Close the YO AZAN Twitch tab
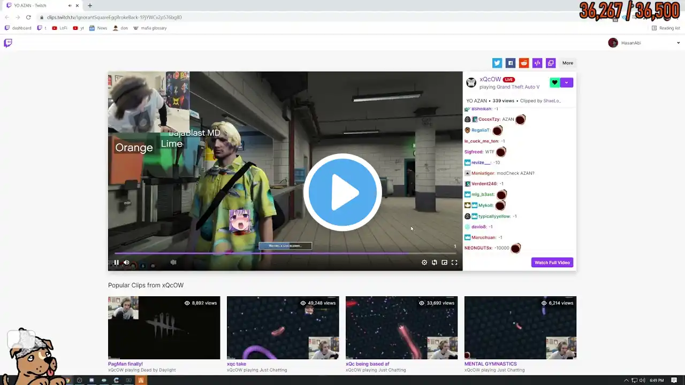 click(x=77, y=6)
